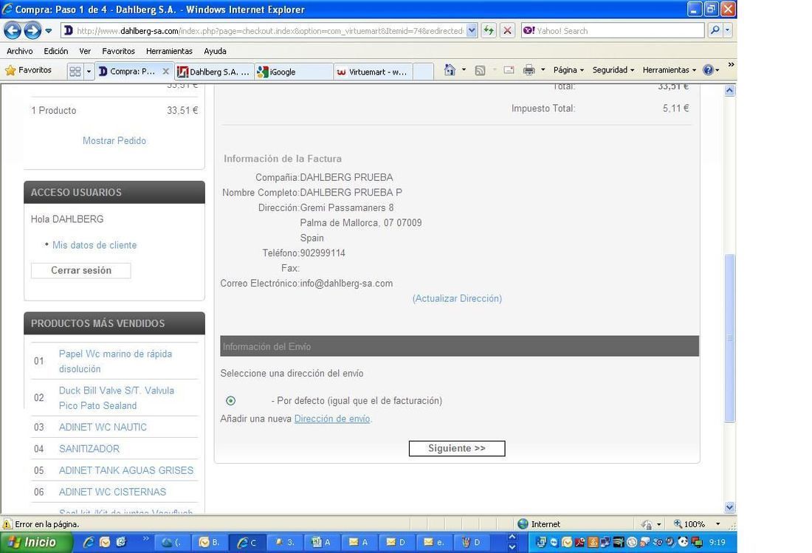This screenshot has height=553, width=812.
Task: Click the Favoritos star button
Action: (29, 70)
